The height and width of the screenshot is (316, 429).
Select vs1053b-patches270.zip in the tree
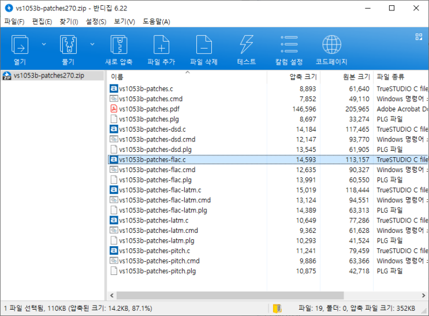pos(49,76)
